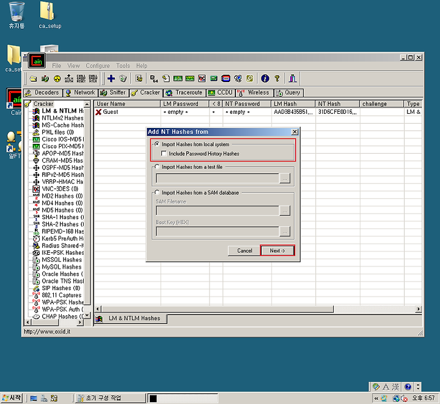Image resolution: width=440 pixels, height=404 pixels.
Task: Click the open folder toolbar icon
Action: point(33,78)
